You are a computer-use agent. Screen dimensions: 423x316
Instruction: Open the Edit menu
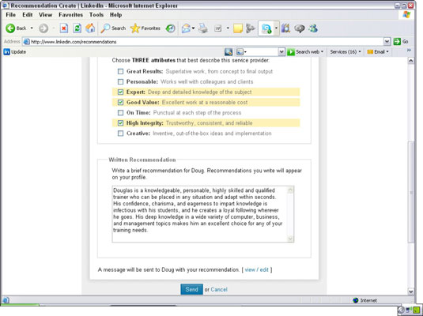(28, 15)
